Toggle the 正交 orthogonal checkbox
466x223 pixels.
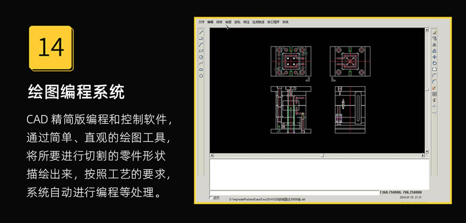211,198
